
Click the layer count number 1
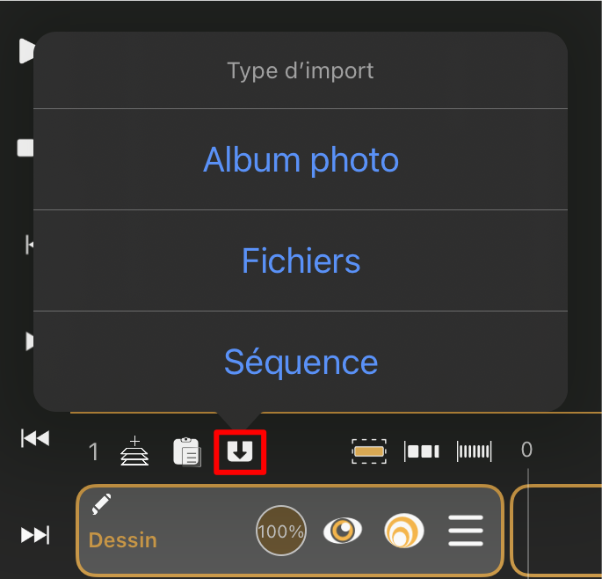(93, 451)
